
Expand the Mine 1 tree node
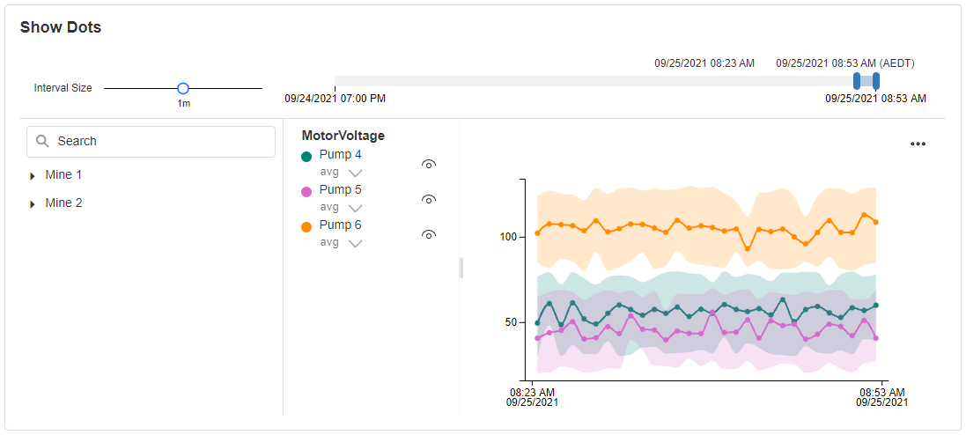tap(33, 176)
